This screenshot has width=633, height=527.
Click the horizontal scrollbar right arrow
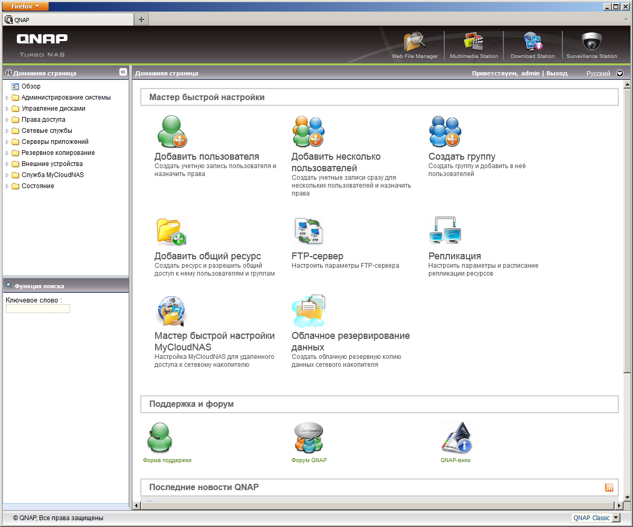pos(619,506)
